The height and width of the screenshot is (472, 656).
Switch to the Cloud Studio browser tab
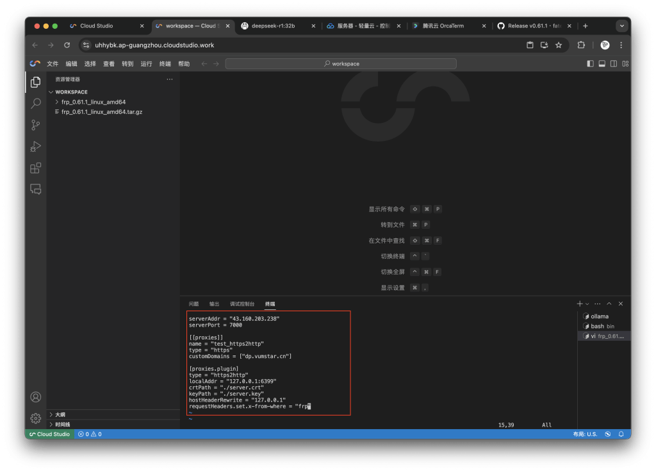107,26
